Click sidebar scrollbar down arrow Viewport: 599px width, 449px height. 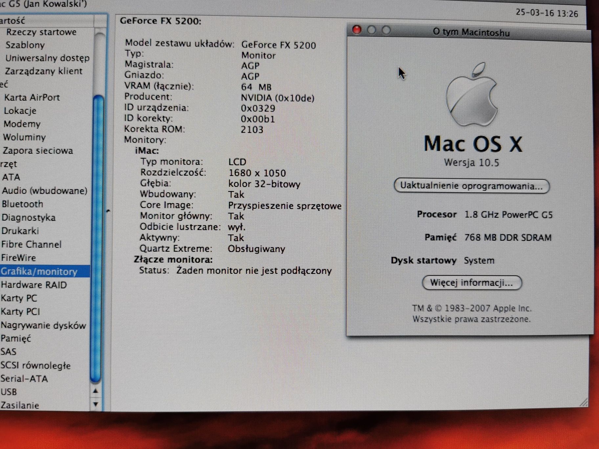click(x=96, y=404)
